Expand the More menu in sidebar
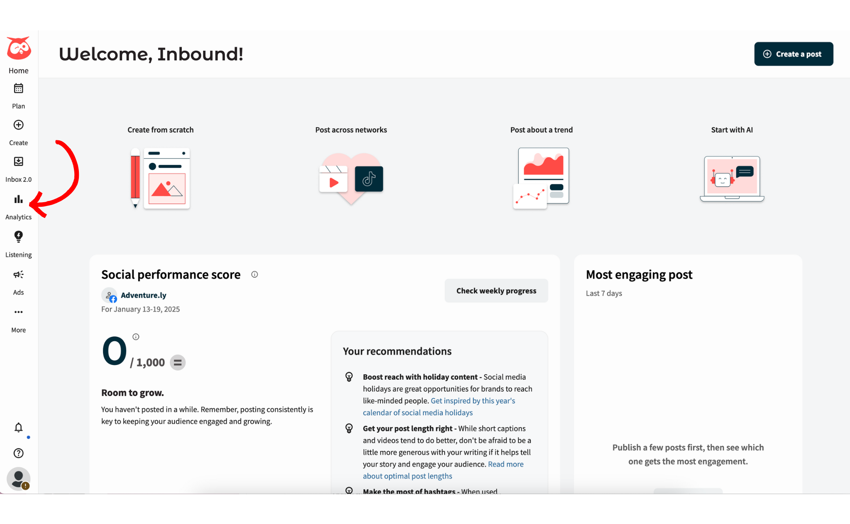The image size is (850, 524). (19, 312)
